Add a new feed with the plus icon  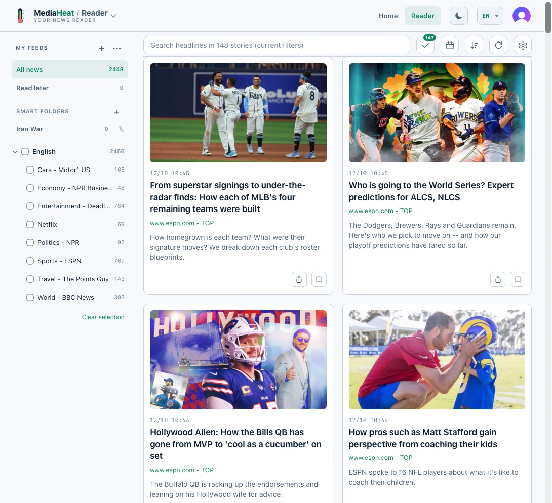point(102,49)
